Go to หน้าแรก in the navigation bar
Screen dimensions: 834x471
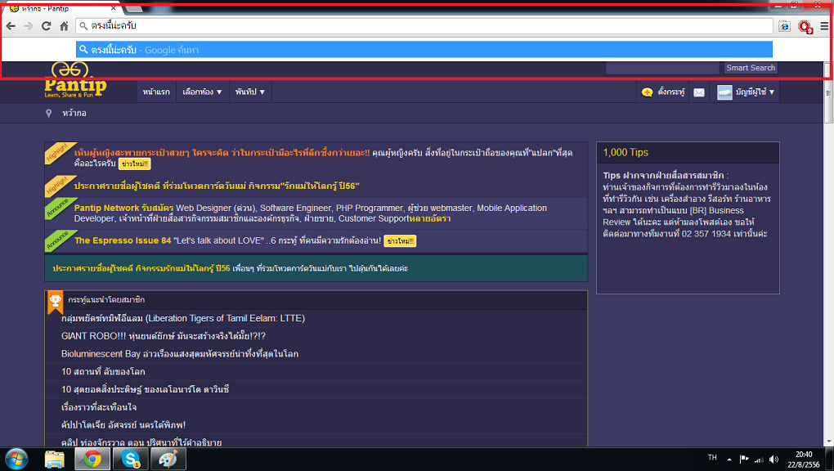coord(156,92)
